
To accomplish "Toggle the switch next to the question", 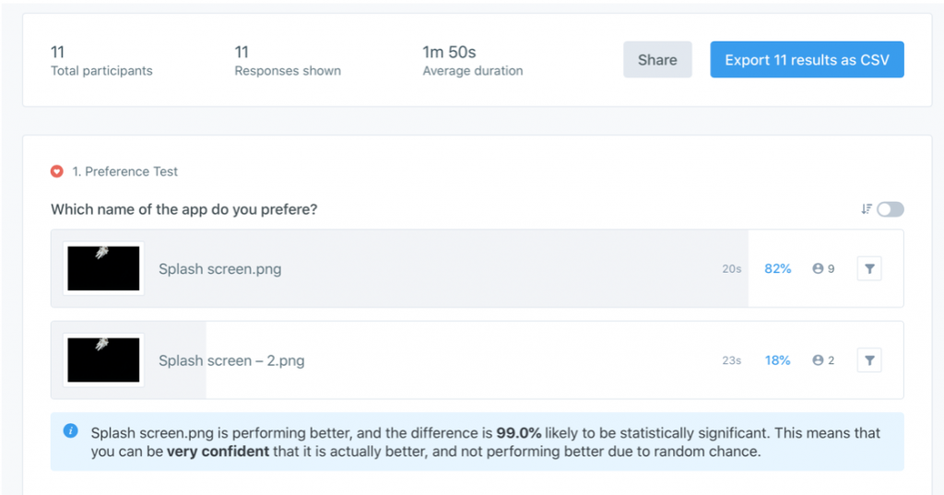I will tap(891, 209).
